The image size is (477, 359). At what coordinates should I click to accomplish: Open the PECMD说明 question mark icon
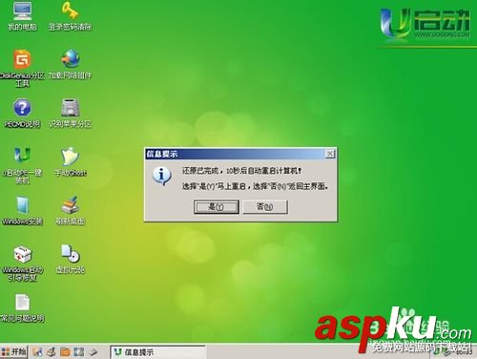click(22, 113)
